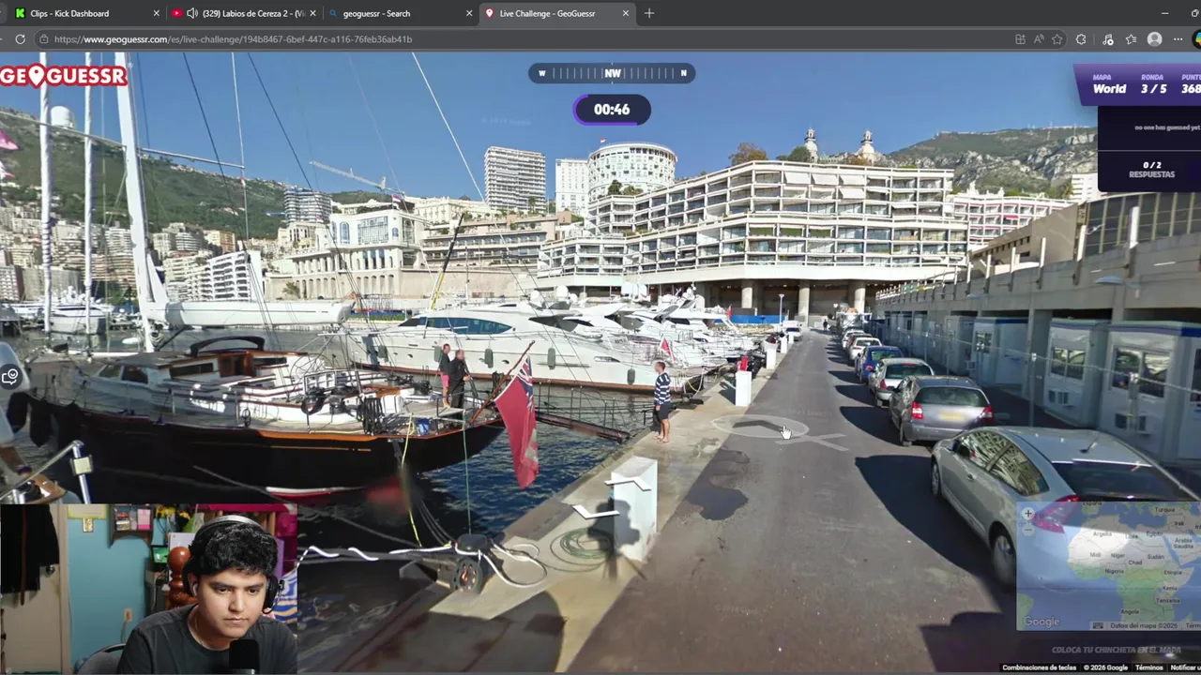The width and height of the screenshot is (1201, 675).
Task: Add page to browser favorites star
Action: click(1057, 39)
